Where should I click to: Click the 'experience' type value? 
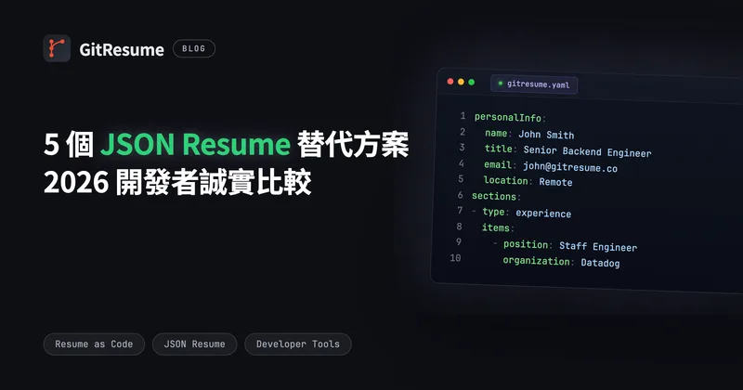tap(543, 214)
